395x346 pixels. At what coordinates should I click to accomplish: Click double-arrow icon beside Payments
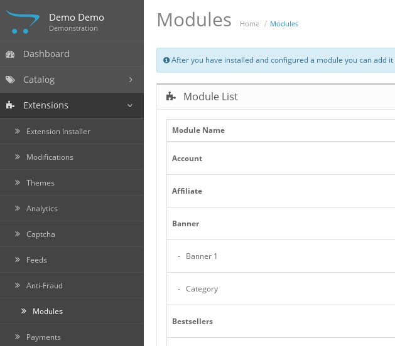(17, 337)
